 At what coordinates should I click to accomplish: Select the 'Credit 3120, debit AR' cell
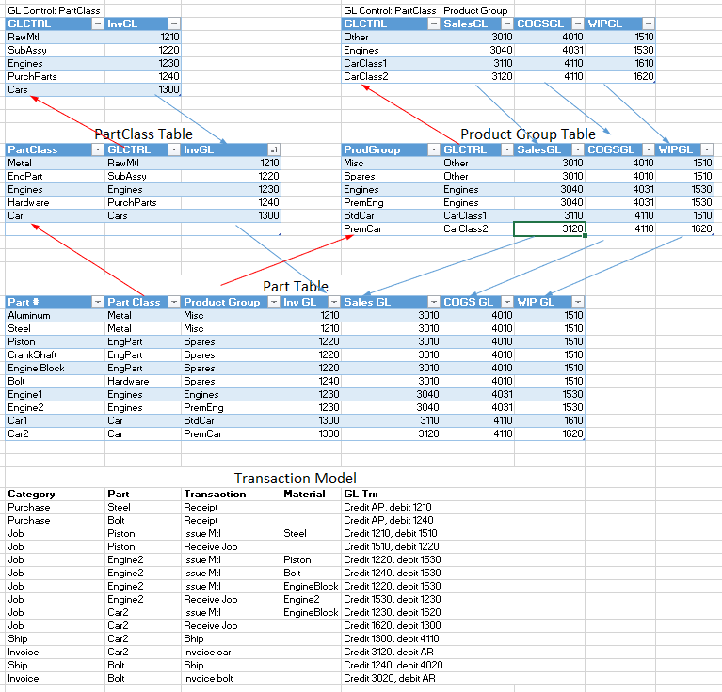tap(389, 652)
